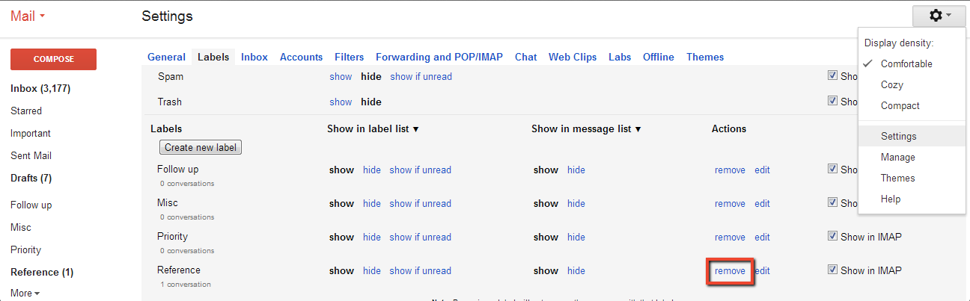Set Reference to show if unread

(x=421, y=270)
